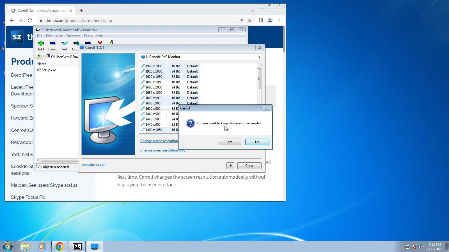The height and width of the screenshot is (252, 449).
Task: Reload the Chrome page
Action: (x=30, y=20)
